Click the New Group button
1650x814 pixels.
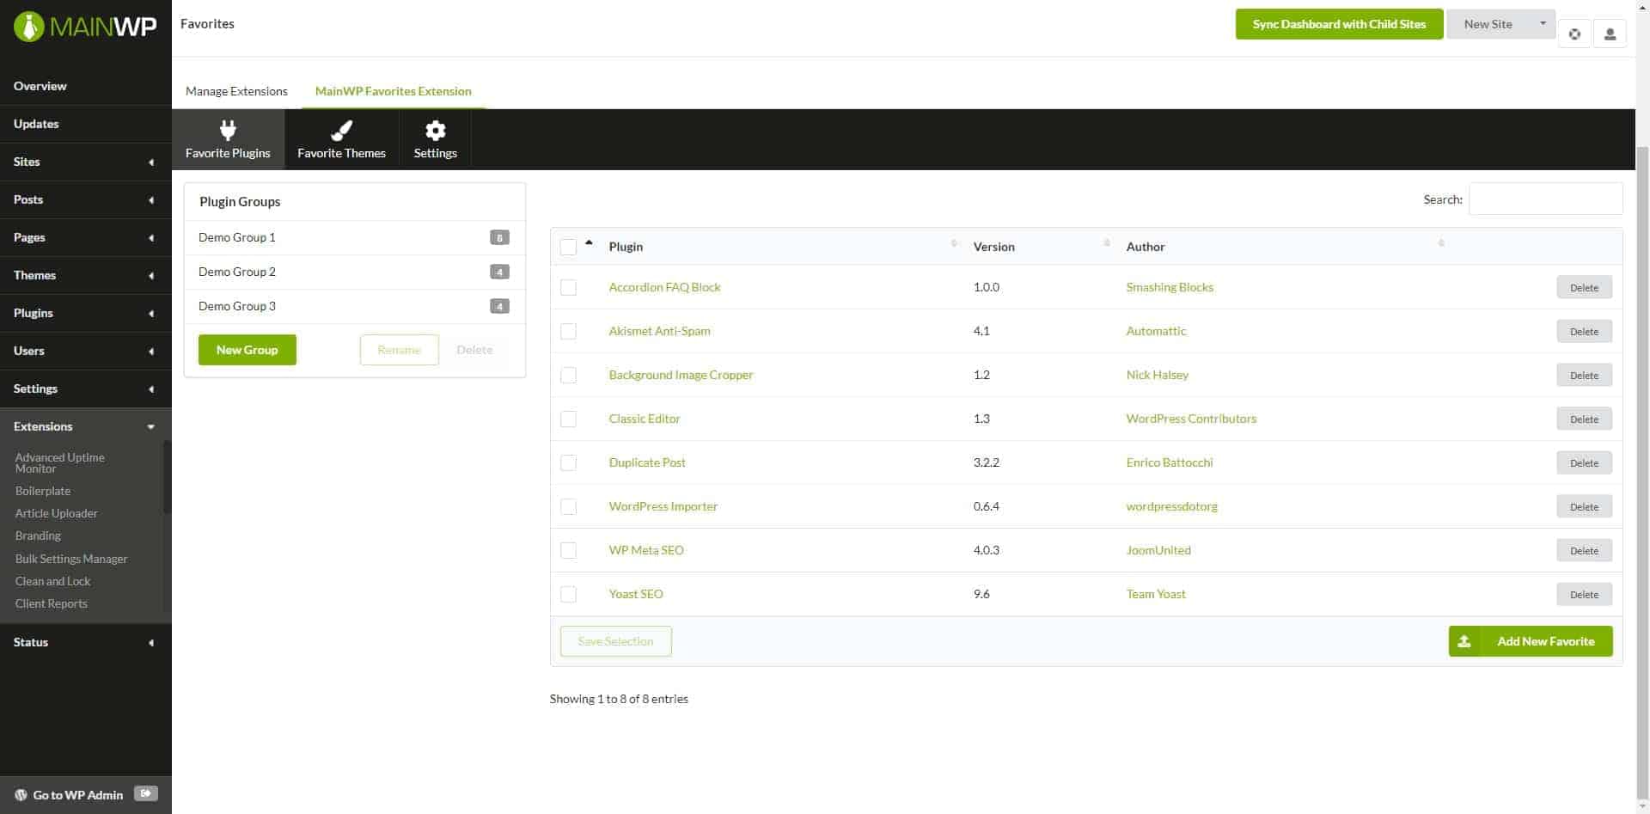[x=247, y=350]
